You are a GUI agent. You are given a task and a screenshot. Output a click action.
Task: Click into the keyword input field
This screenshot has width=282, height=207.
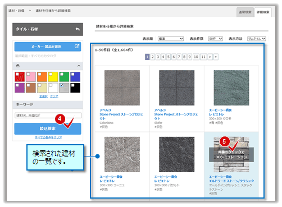click(48, 116)
